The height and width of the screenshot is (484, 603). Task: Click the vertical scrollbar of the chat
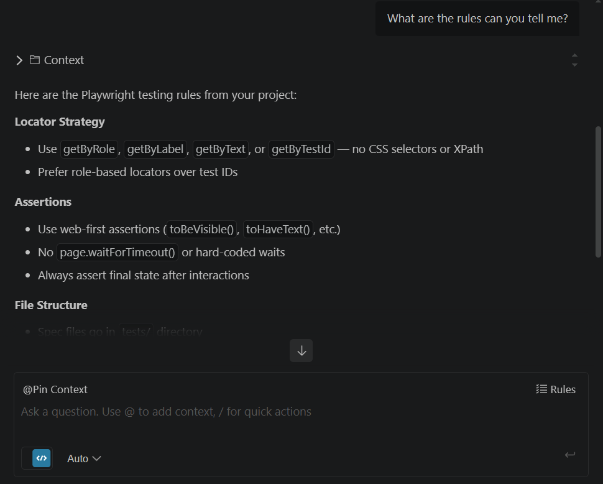(x=598, y=192)
